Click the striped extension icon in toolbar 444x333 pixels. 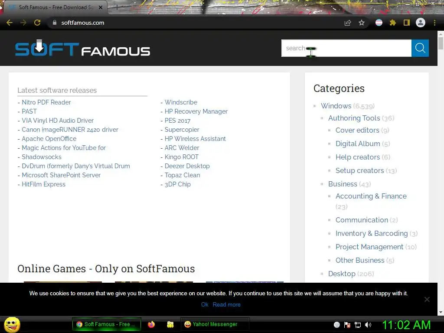point(379,23)
